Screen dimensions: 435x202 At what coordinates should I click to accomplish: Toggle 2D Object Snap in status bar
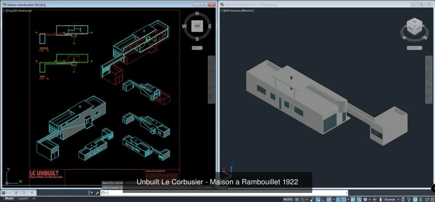[344, 199]
